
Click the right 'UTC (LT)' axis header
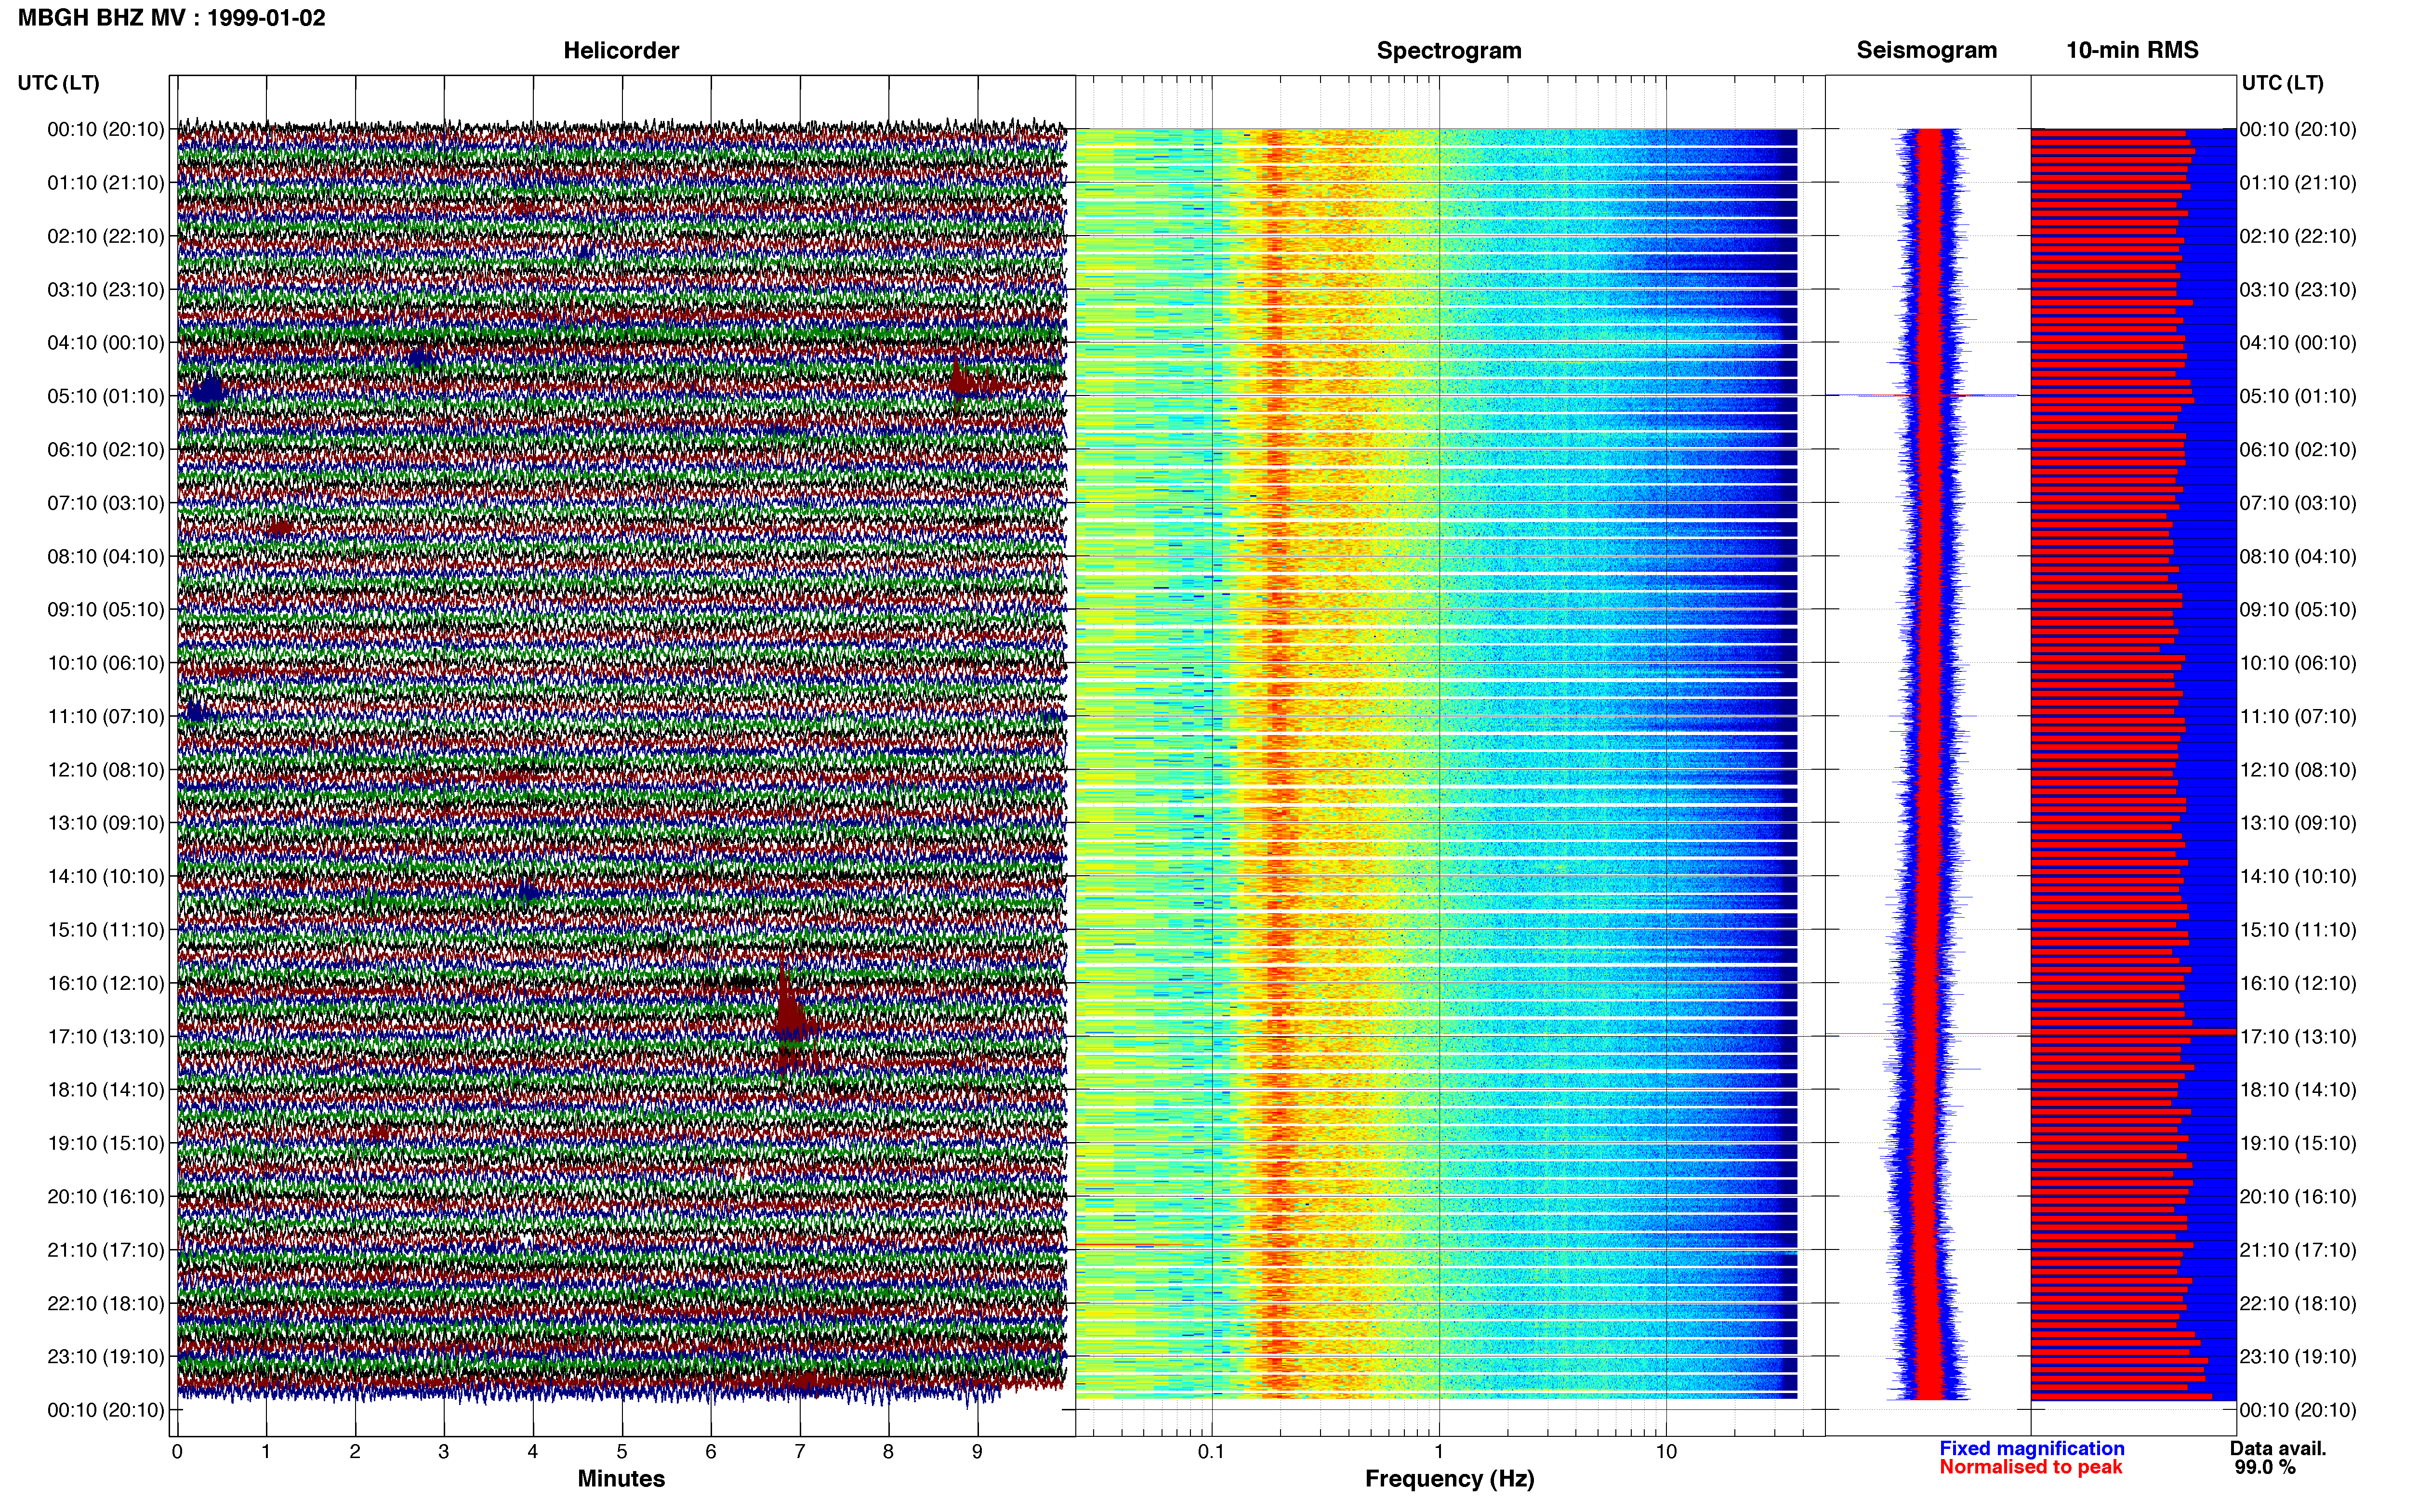pos(2282,83)
